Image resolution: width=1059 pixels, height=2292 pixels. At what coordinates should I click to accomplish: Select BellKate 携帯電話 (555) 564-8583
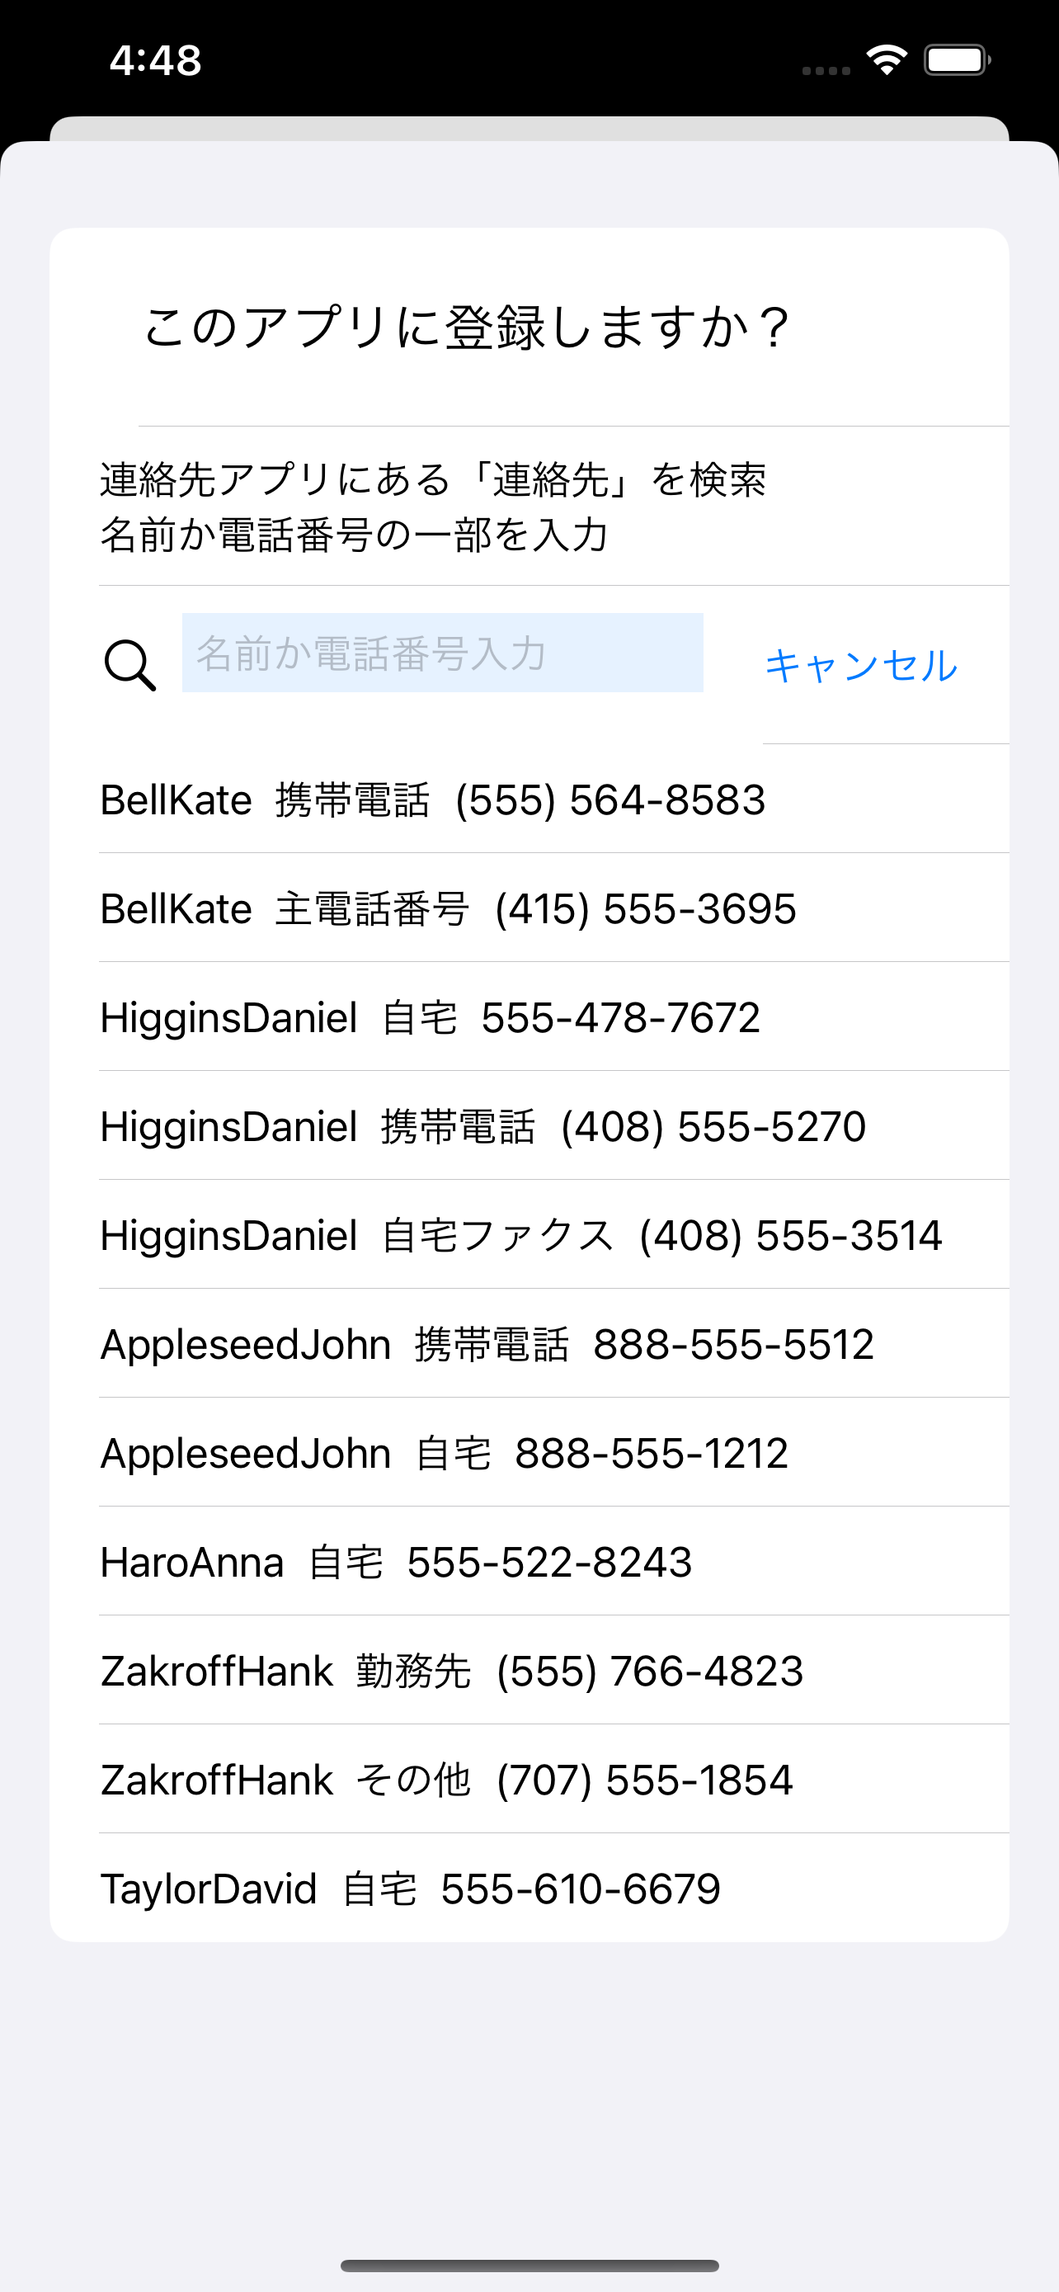point(432,799)
